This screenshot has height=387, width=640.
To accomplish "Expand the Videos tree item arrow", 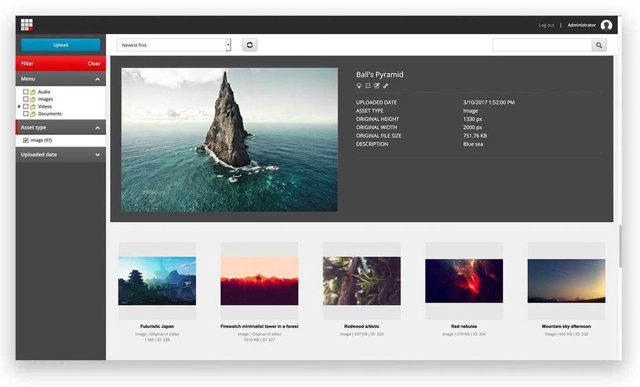I will tap(19, 106).
